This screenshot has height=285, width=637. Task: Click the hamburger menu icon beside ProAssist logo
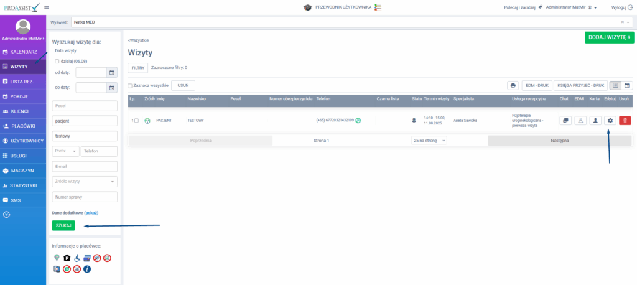click(x=47, y=7)
